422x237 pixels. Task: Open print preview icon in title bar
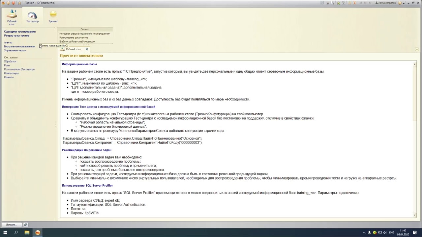click(332, 3)
